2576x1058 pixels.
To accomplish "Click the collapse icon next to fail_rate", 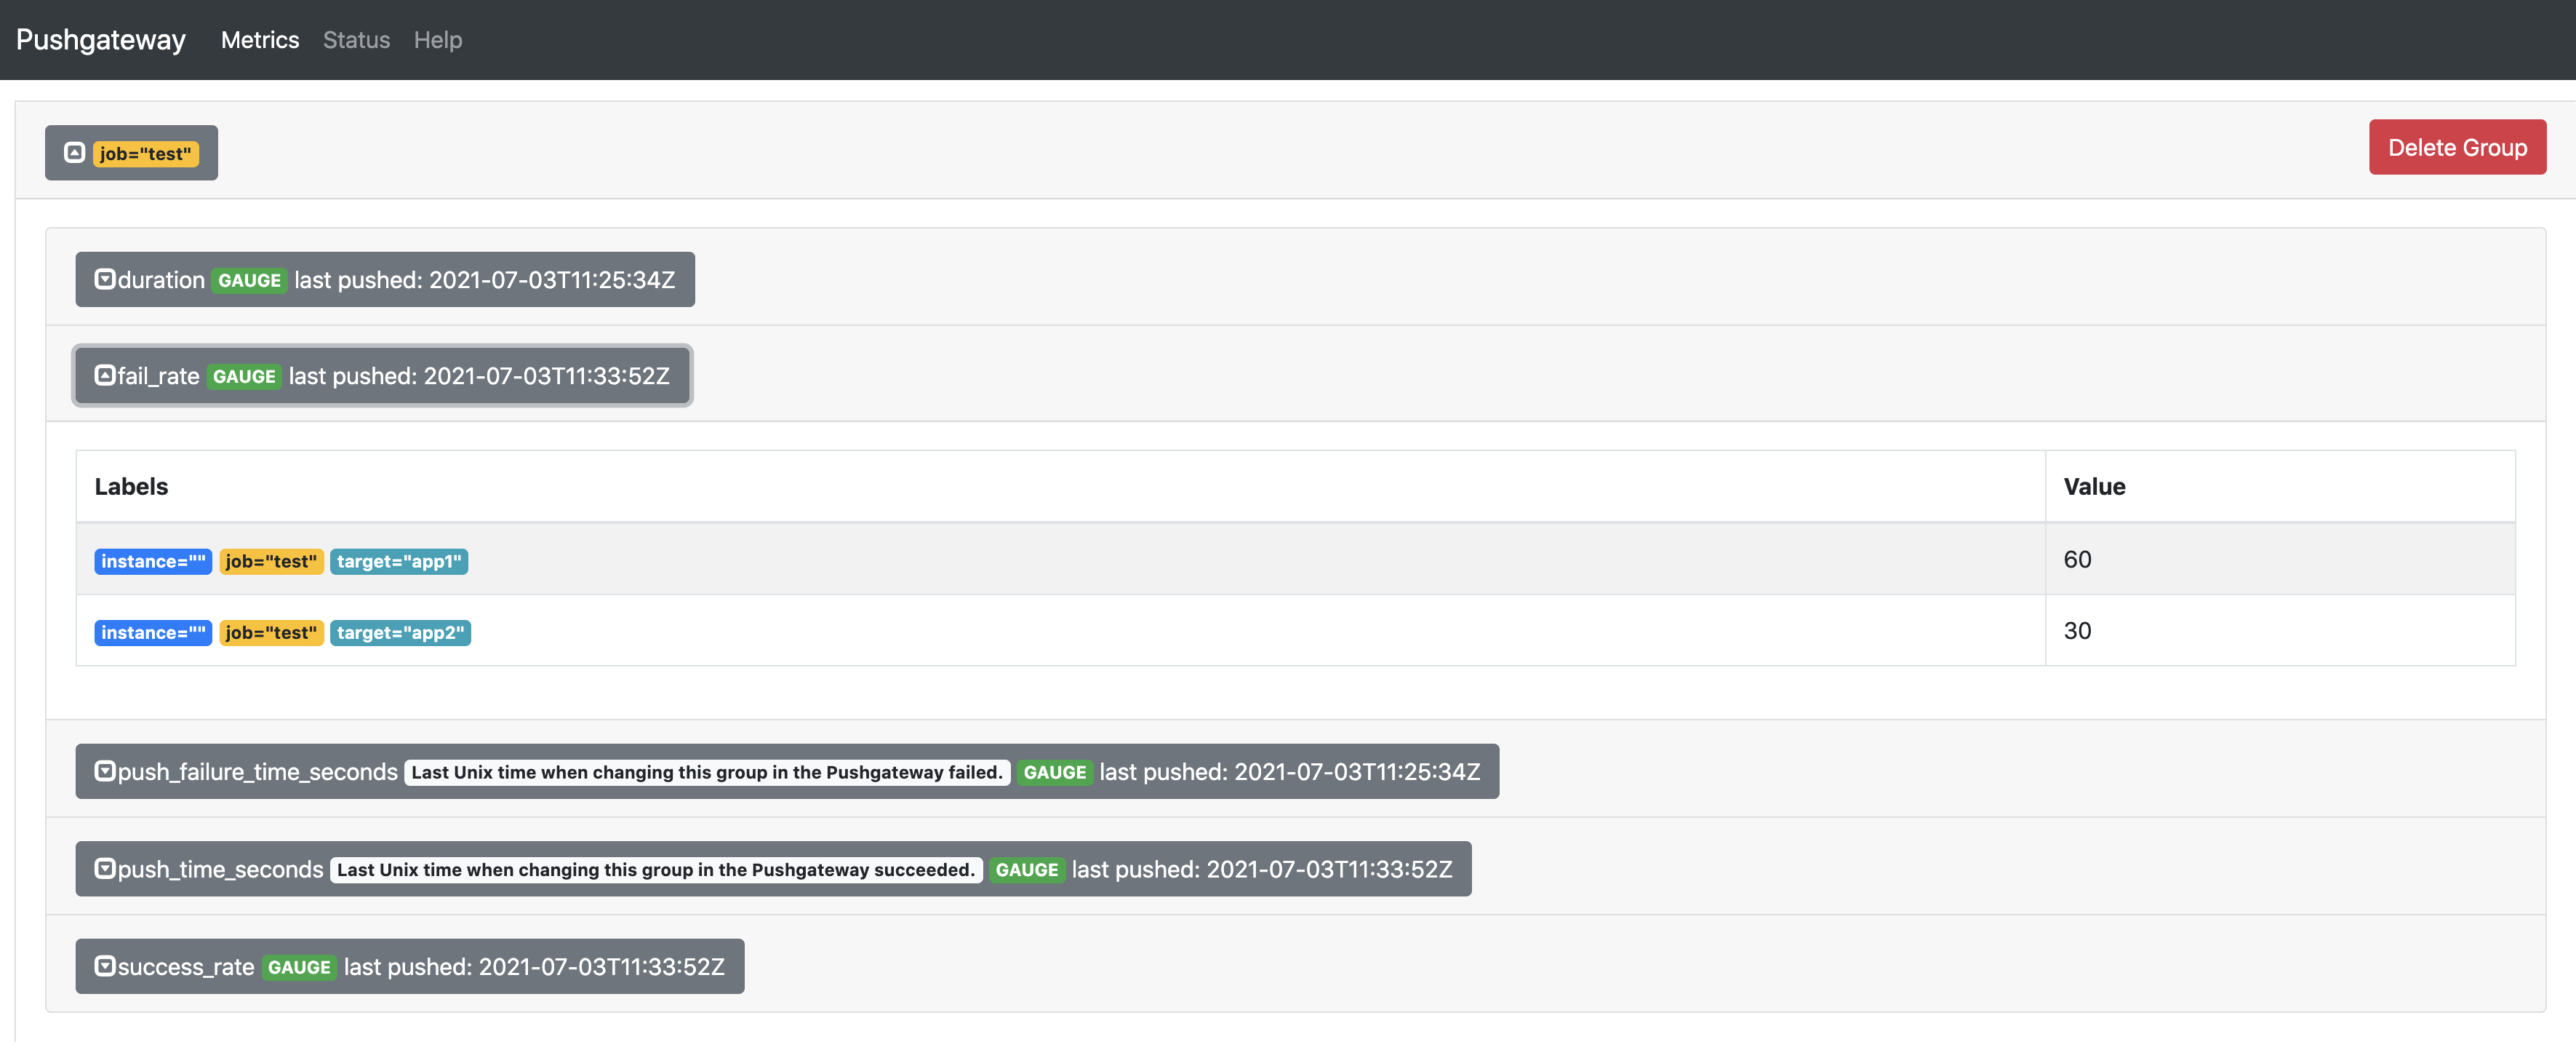I will click(x=104, y=375).
